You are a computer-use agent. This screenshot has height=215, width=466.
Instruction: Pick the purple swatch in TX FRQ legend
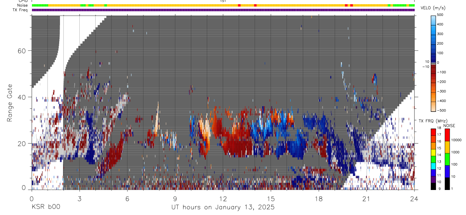(x=433, y=179)
